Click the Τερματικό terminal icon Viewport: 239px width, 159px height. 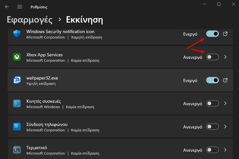point(17,150)
